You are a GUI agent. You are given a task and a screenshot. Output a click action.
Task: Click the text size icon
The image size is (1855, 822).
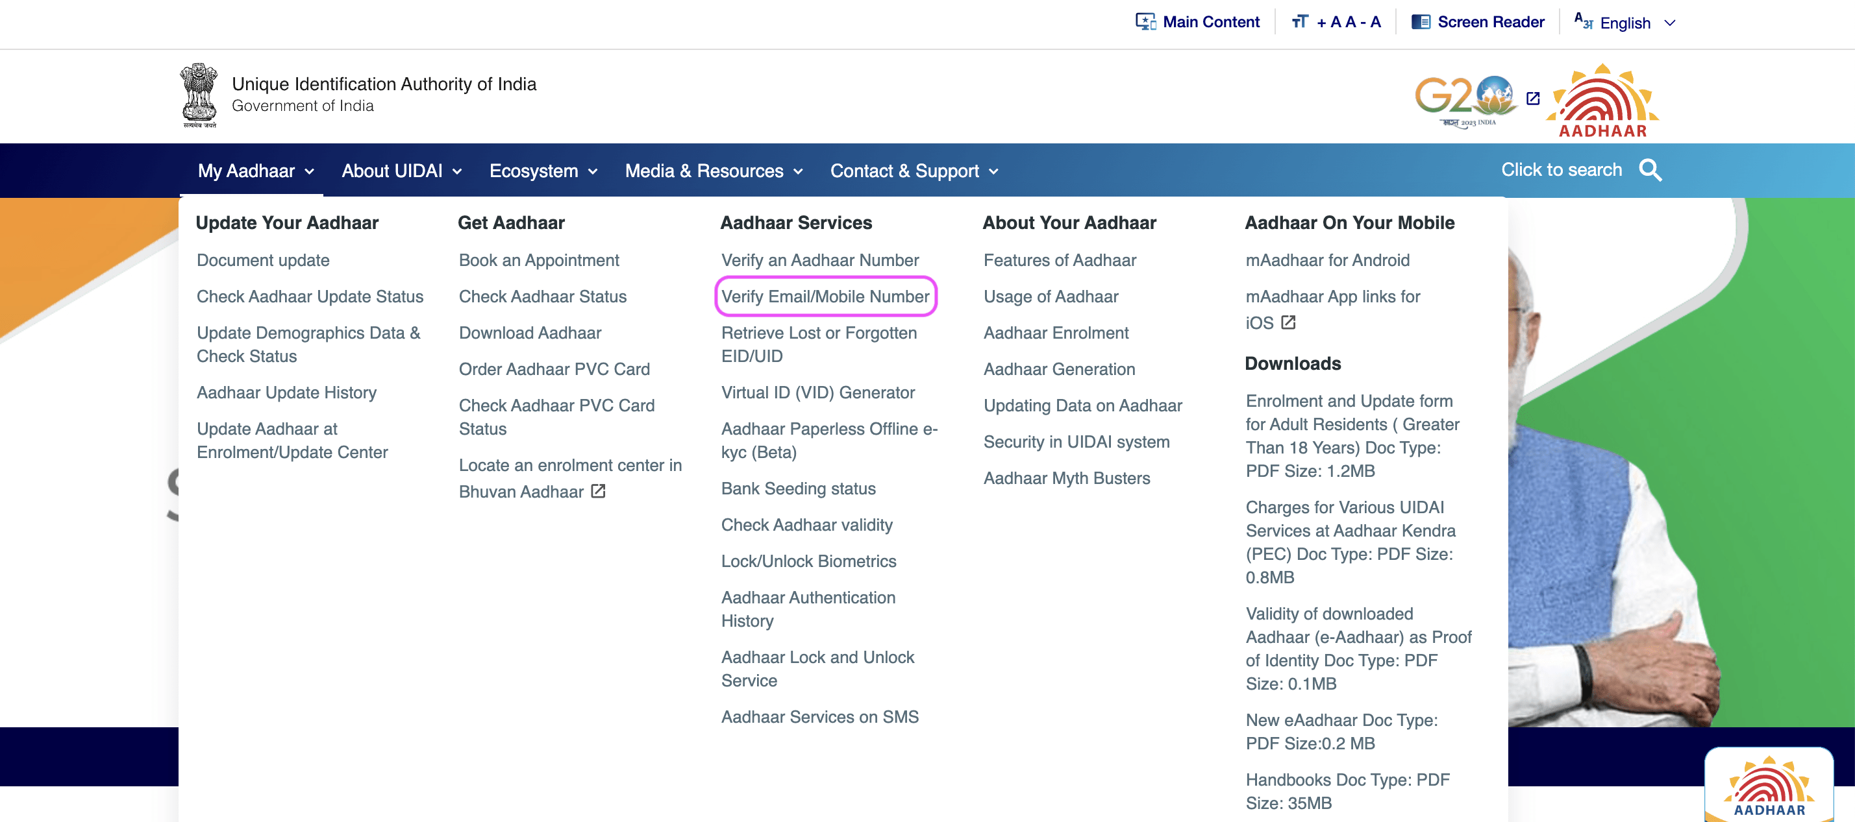[x=1300, y=21]
